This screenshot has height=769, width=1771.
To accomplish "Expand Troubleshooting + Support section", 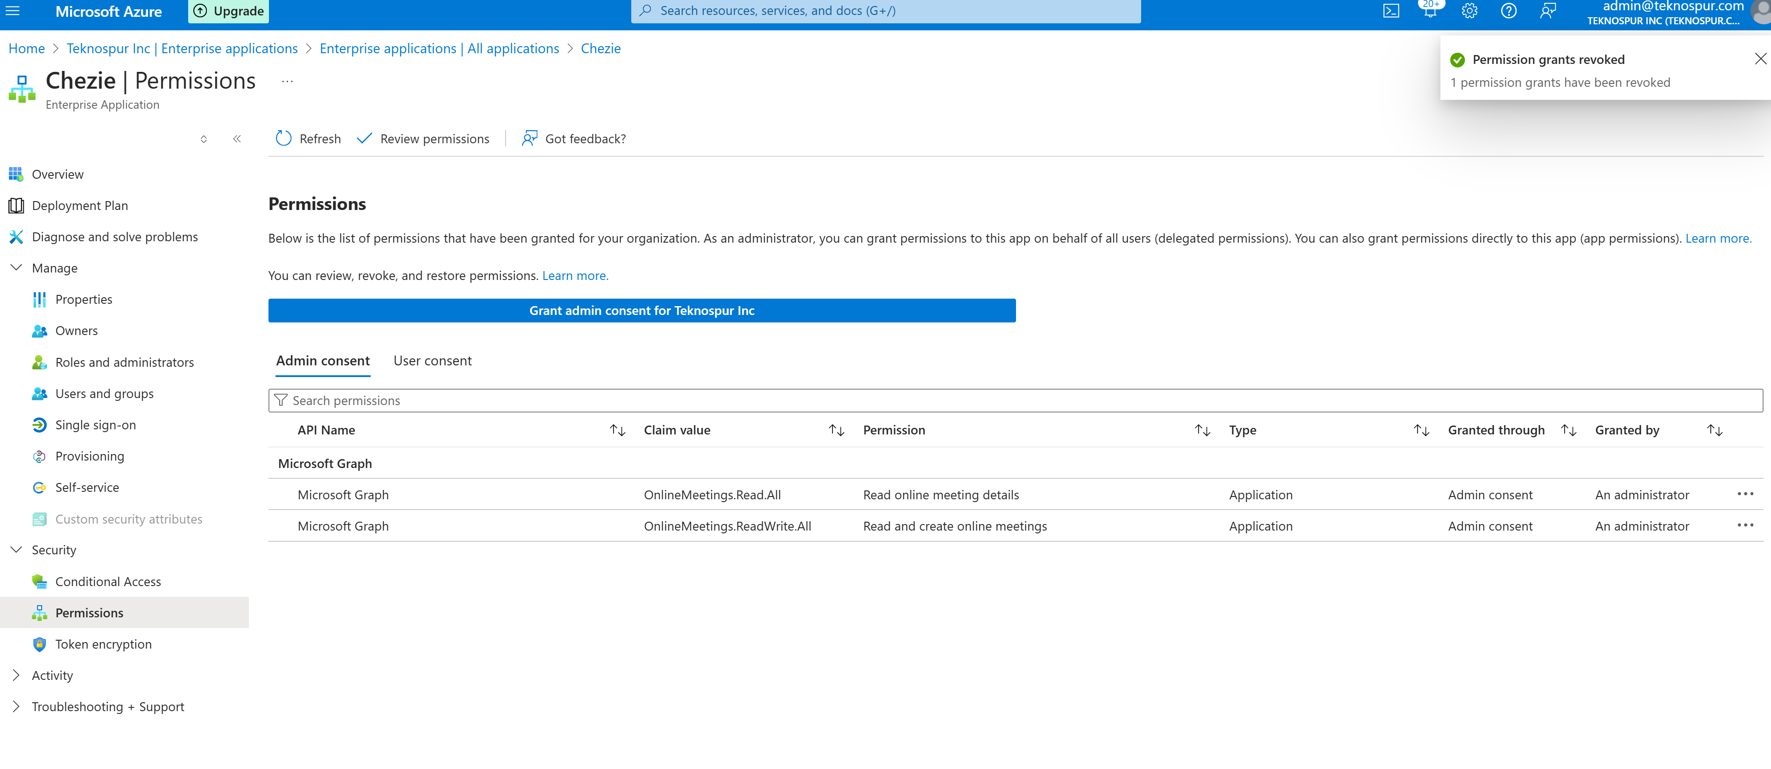I will 16,706.
